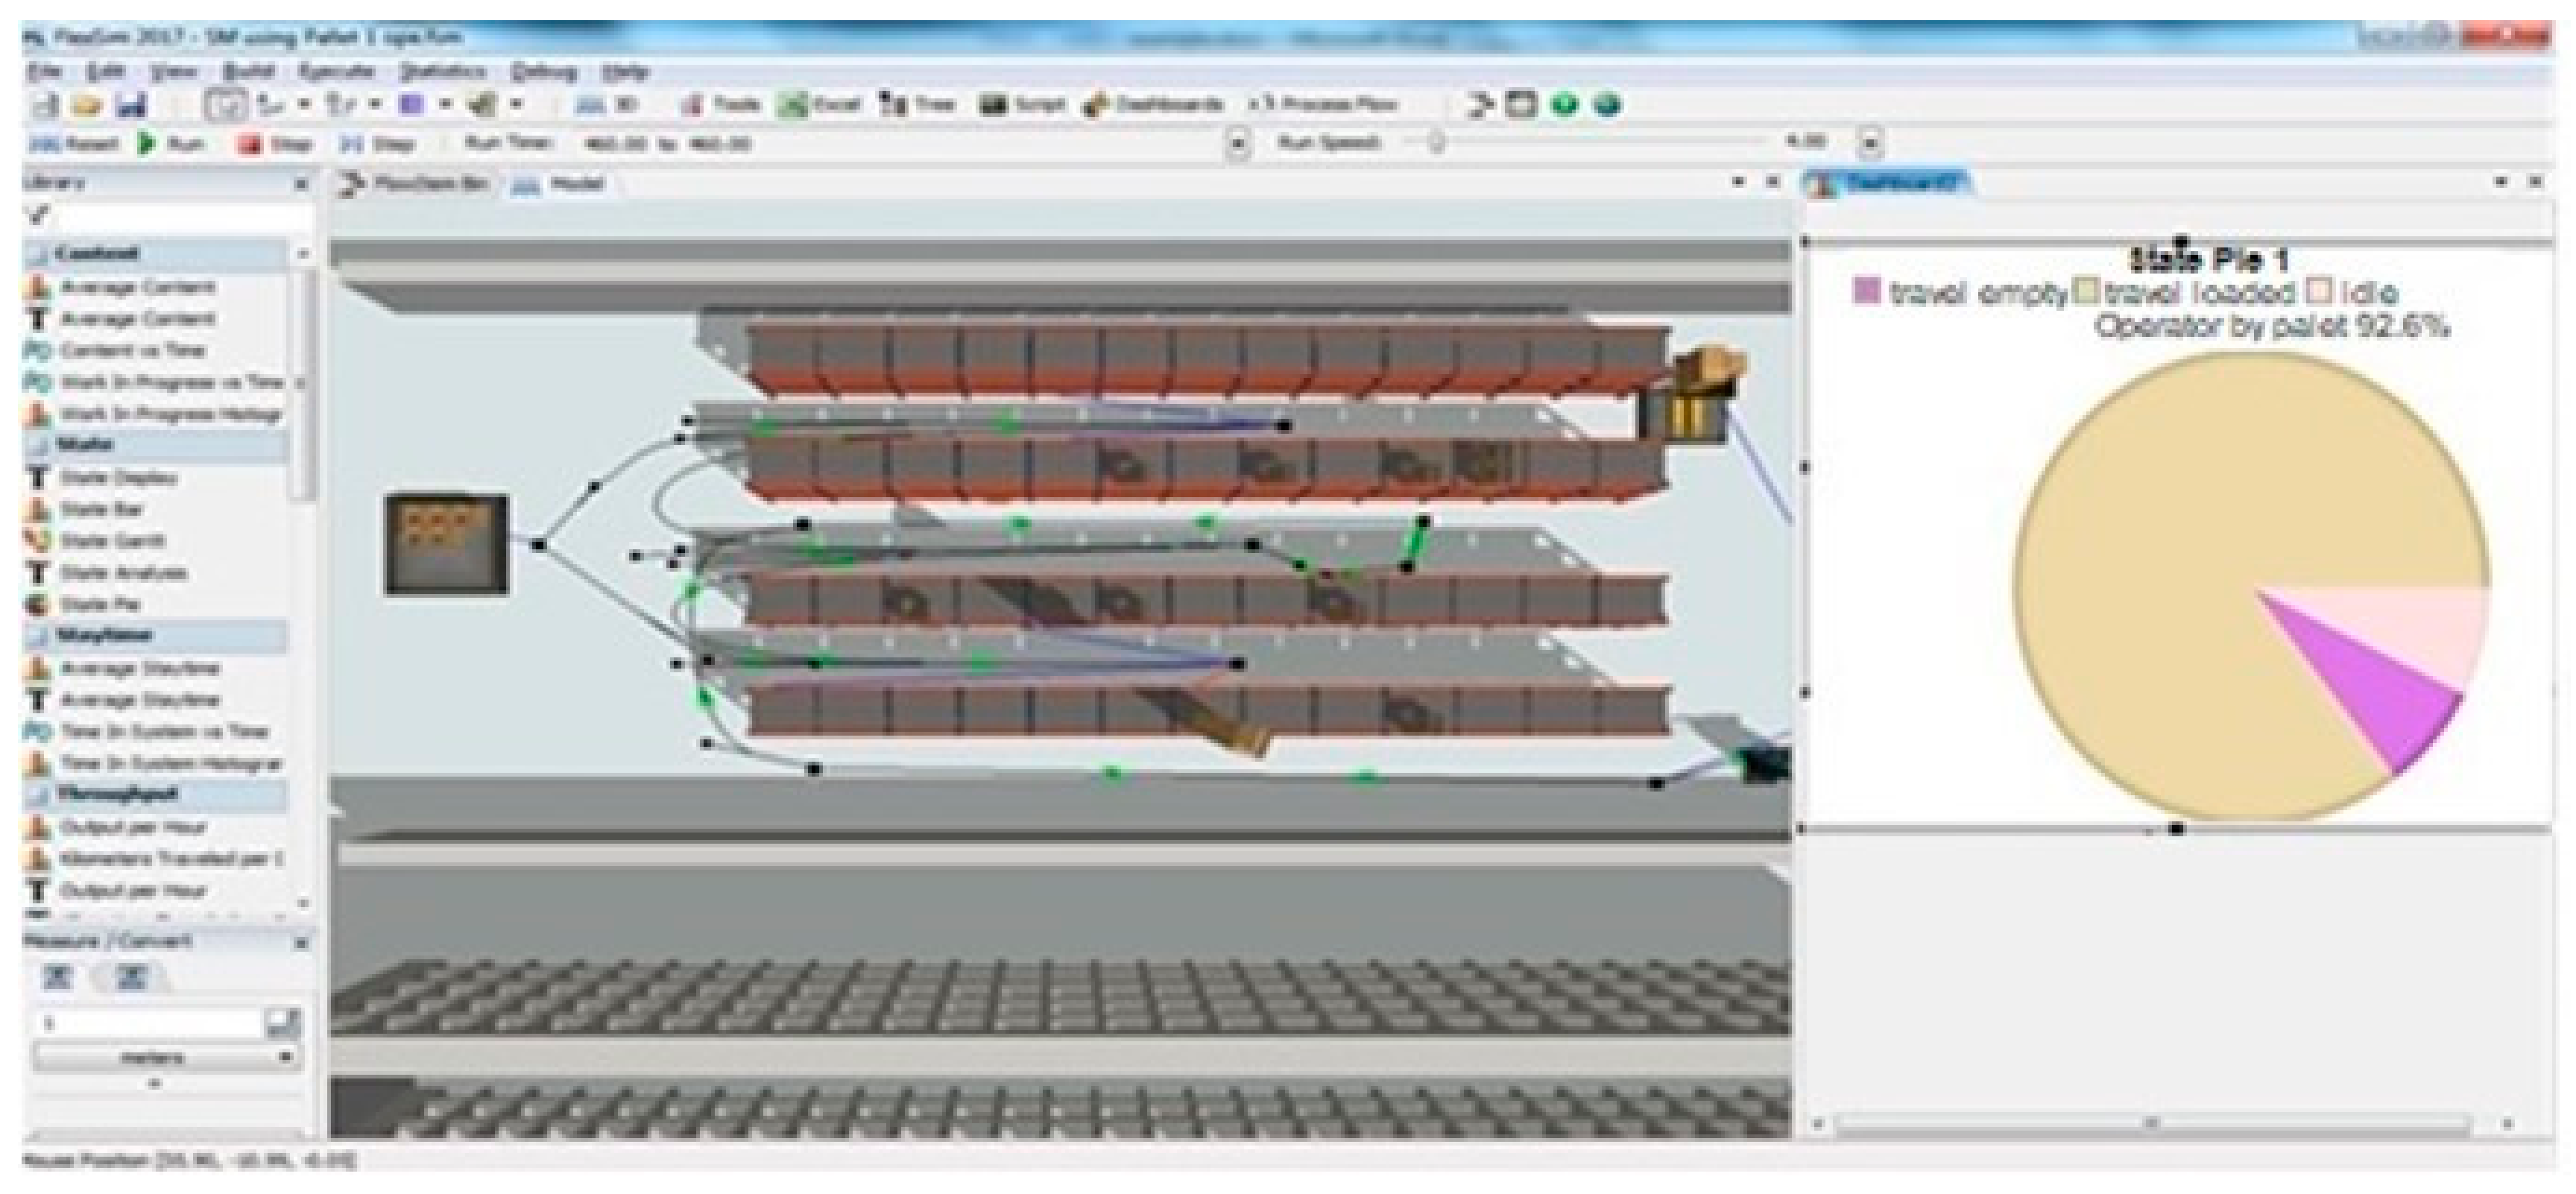Collapse the Content library category
The width and height of the screenshot is (2576, 1194).
(x=98, y=254)
